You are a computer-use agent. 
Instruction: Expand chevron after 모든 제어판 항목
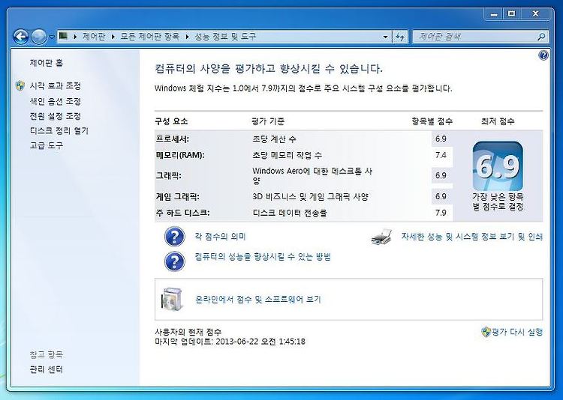(x=188, y=36)
